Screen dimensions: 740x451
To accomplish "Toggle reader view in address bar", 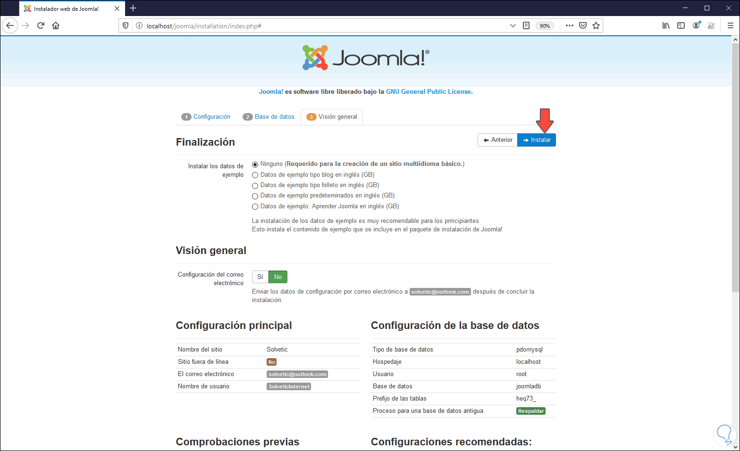I will pyautogui.click(x=526, y=25).
